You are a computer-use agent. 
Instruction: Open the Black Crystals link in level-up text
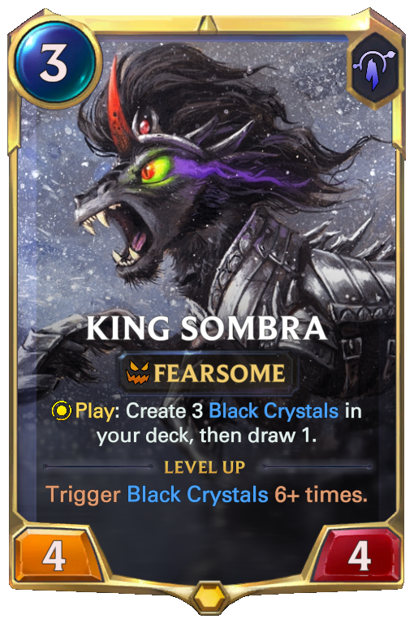click(197, 495)
